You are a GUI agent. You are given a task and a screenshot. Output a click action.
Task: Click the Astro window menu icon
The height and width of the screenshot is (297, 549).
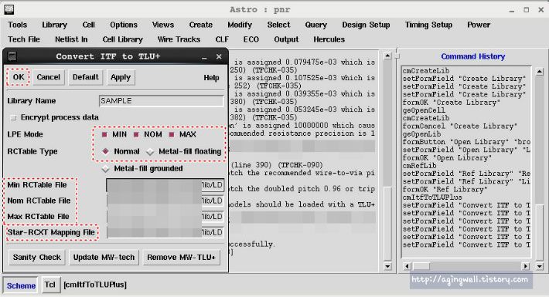click(9, 9)
